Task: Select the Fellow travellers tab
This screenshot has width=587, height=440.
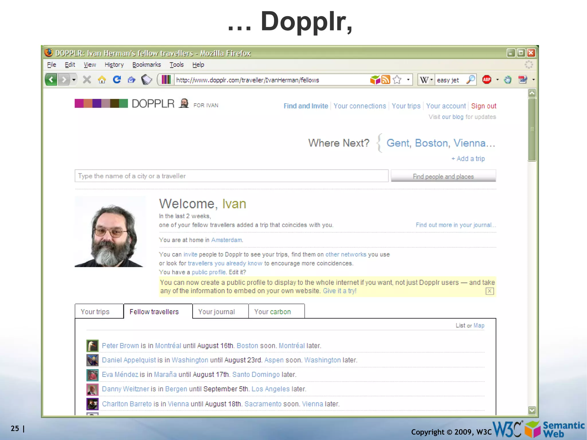Action: point(158,312)
